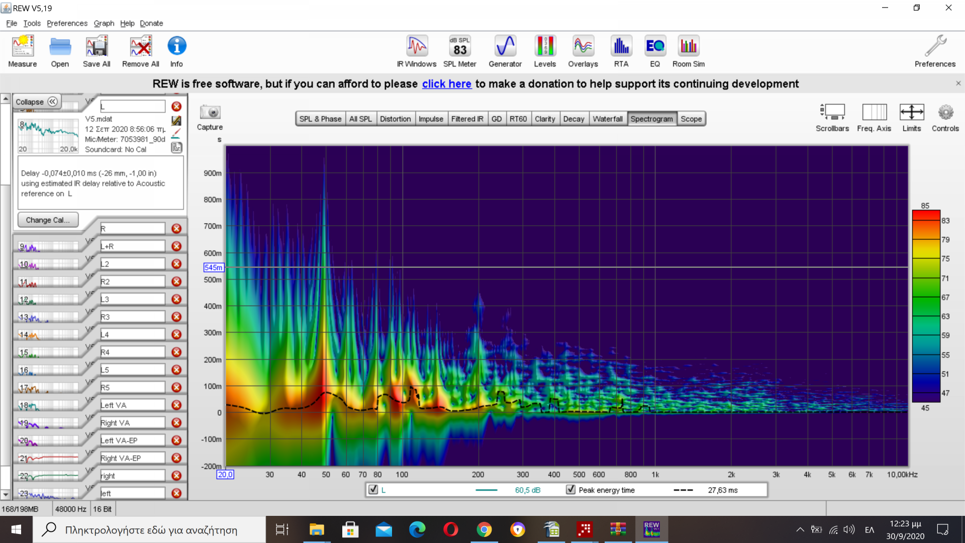Viewport: 965px width, 543px height.
Task: Remove the L measurement
Action: pyautogui.click(x=176, y=107)
